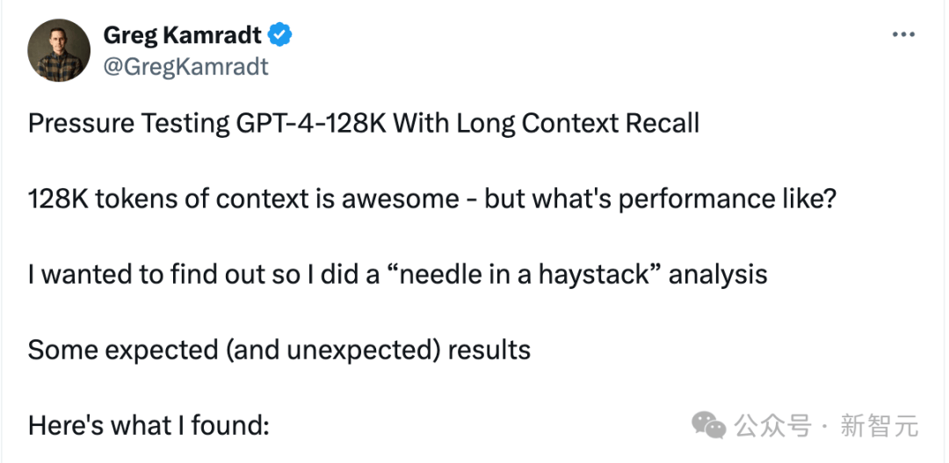949x463 pixels.
Task: Click the Long Context Recall phrase
Action: 577,124
